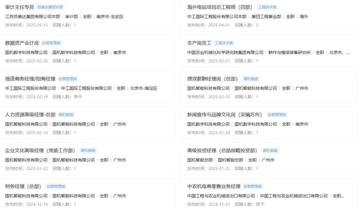Open 新闻宣传与品牌文化岗（采编方向） job title
The image size is (358, 210).
pos(224,115)
